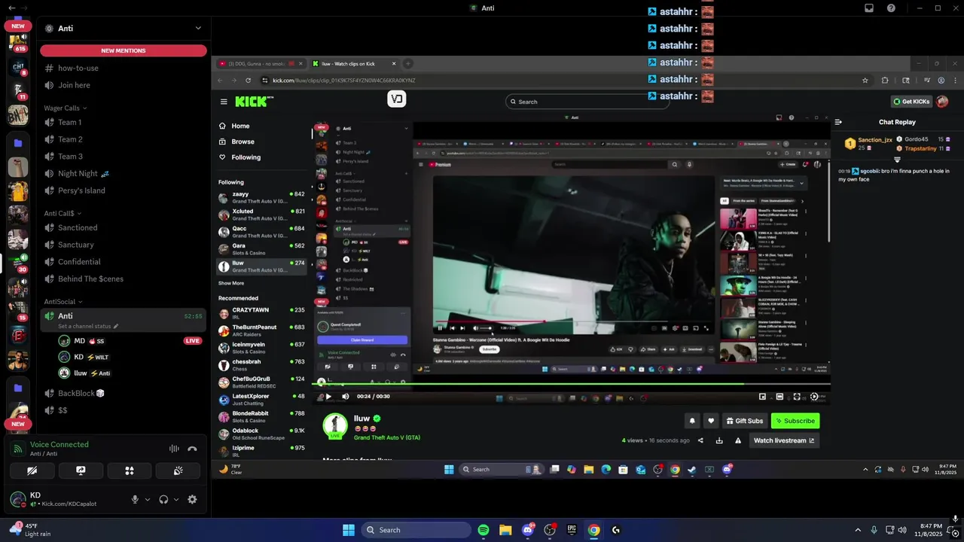Viewport: 964px width, 542px height.
Task: Open Chrome three-dot menu
Action: pyautogui.click(x=956, y=81)
